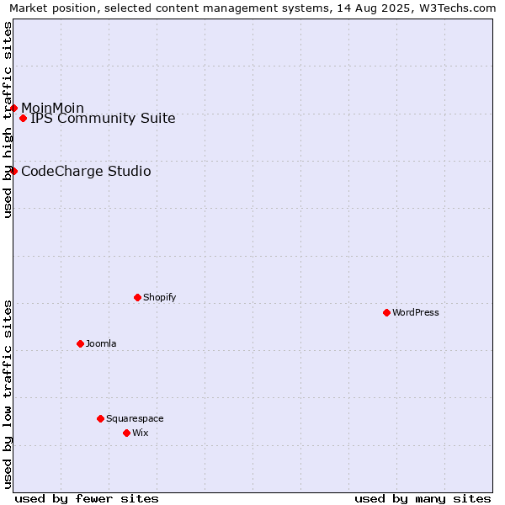
Task: Click the CodeCharge Studio label
Action: click(x=86, y=171)
